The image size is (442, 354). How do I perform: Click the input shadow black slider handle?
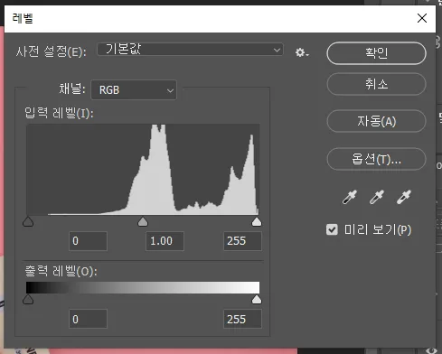point(28,222)
